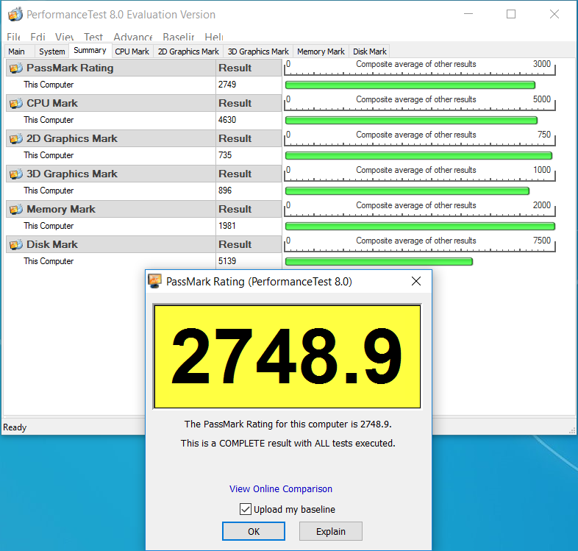Click the 2D Graphics Mark green result bar

(418, 156)
